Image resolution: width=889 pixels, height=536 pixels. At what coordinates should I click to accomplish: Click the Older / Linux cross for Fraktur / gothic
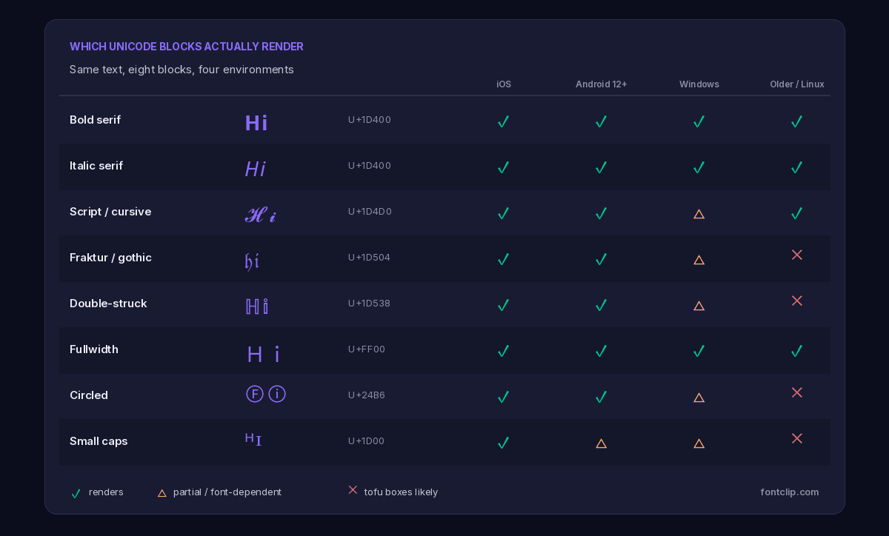coord(797,255)
